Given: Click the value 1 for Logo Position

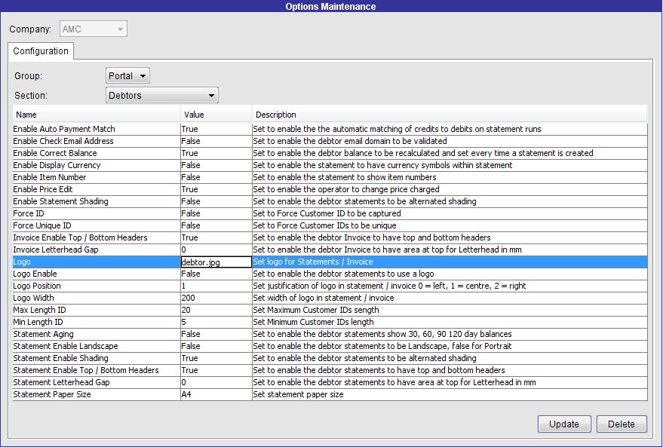Looking at the screenshot, I should (183, 286).
